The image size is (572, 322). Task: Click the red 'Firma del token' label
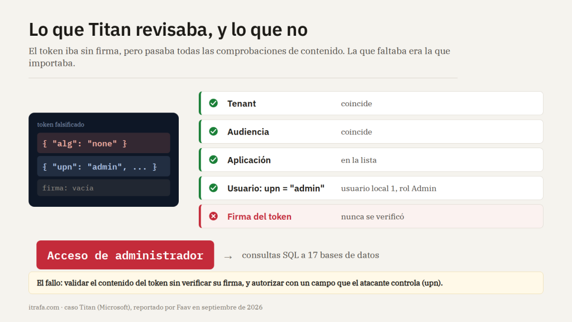tap(259, 217)
